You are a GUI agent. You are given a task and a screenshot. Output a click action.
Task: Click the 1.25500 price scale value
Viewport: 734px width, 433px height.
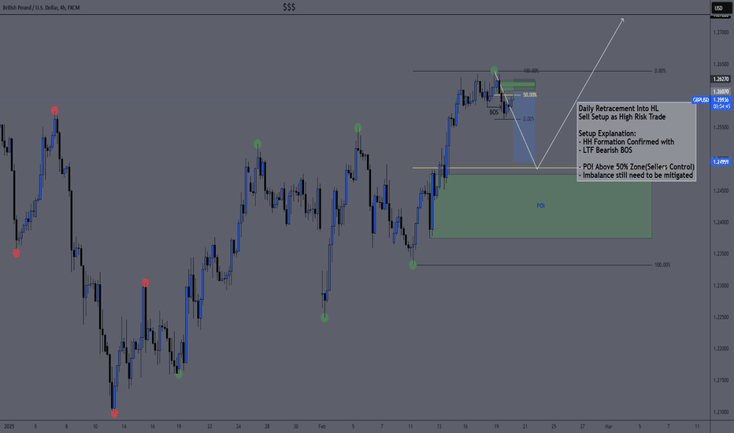click(721, 128)
